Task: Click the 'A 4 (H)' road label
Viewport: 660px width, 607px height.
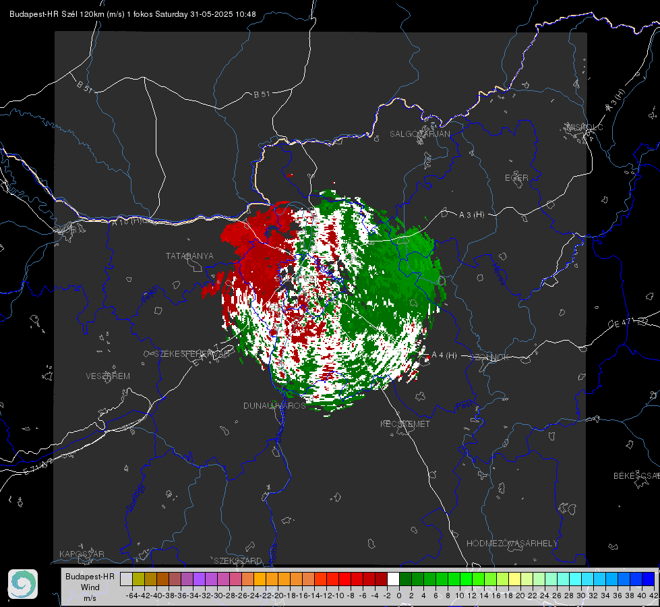Action: pyautogui.click(x=444, y=355)
